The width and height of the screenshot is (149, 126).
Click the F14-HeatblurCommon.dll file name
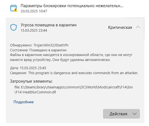(x=36, y=92)
